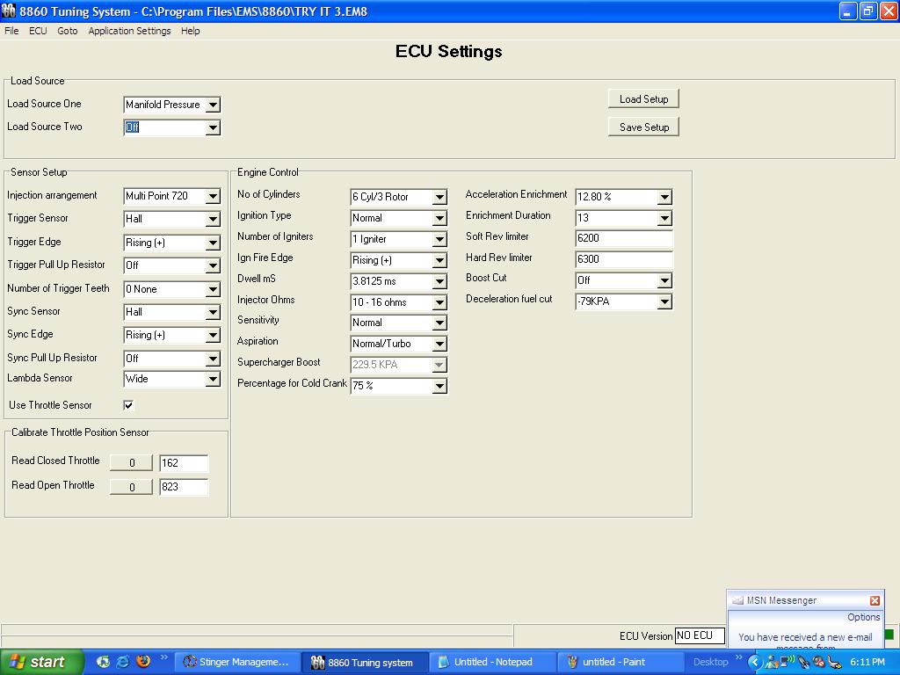Image resolution: width=900 pixels, height=675 pixels.
Task: Open the Windows Start menu
Action: (41, 662)
